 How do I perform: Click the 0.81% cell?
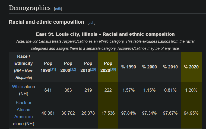(x=170, y=90)
